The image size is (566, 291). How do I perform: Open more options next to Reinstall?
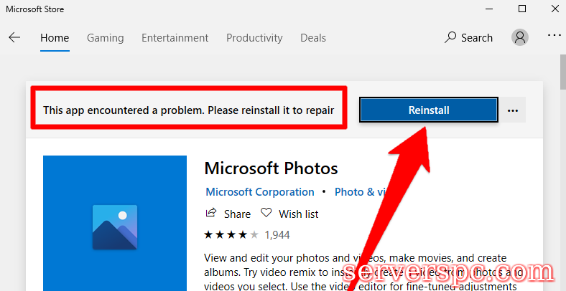pyautogui.click(x=513, y=110)
